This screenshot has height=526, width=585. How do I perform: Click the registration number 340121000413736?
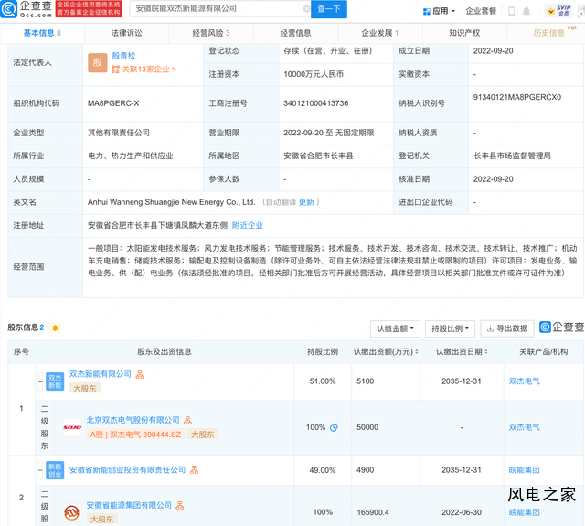tap(316, 103)
